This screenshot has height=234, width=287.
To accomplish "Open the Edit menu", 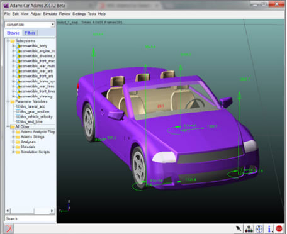I will click(15, 14).
